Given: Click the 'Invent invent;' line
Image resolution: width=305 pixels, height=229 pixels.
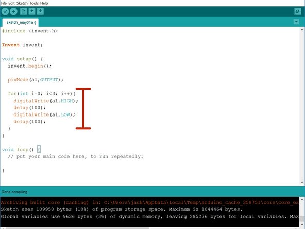Looking at the screenshot, I should [22, 45].
